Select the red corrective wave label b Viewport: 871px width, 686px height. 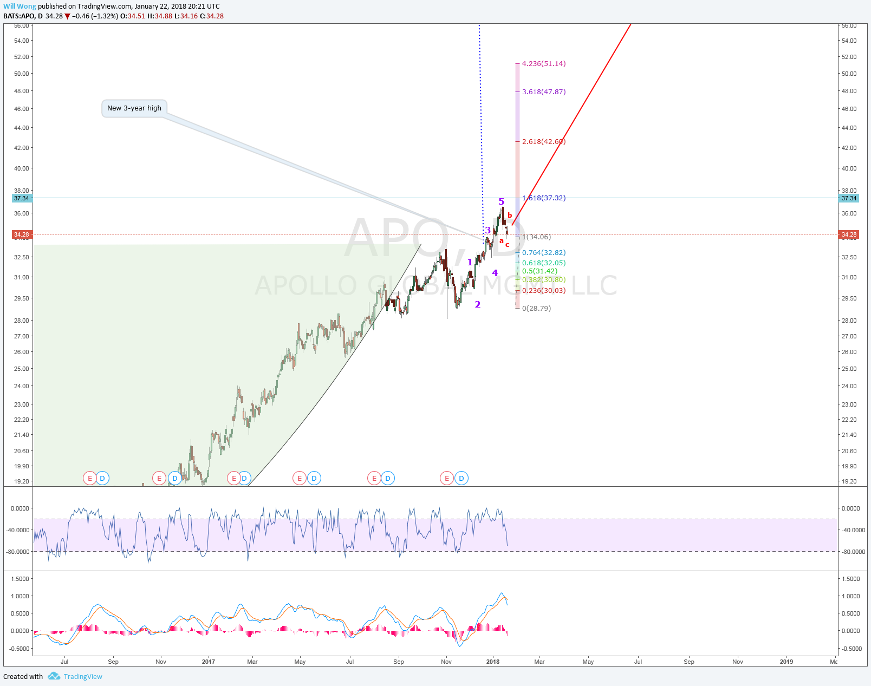(x=510, y=215)
